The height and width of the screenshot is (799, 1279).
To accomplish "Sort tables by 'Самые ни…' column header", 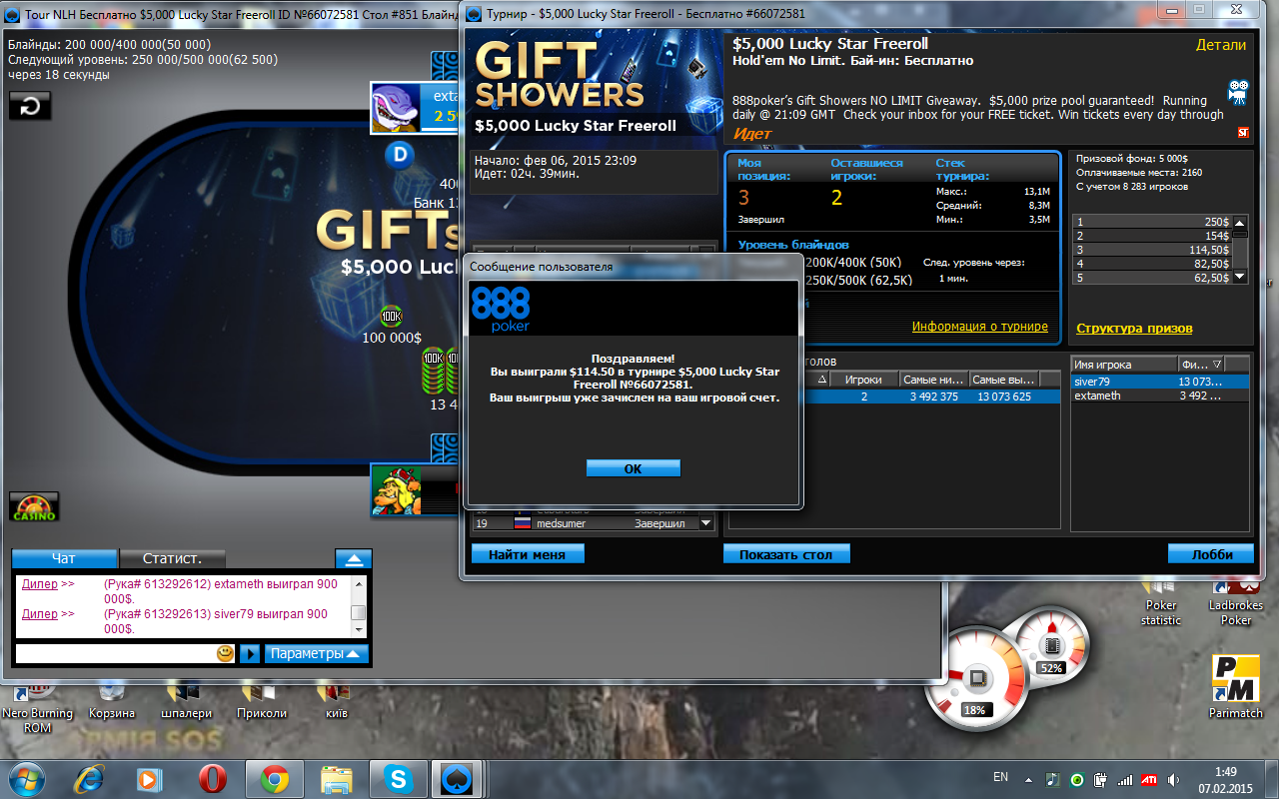I will [933, 380].
